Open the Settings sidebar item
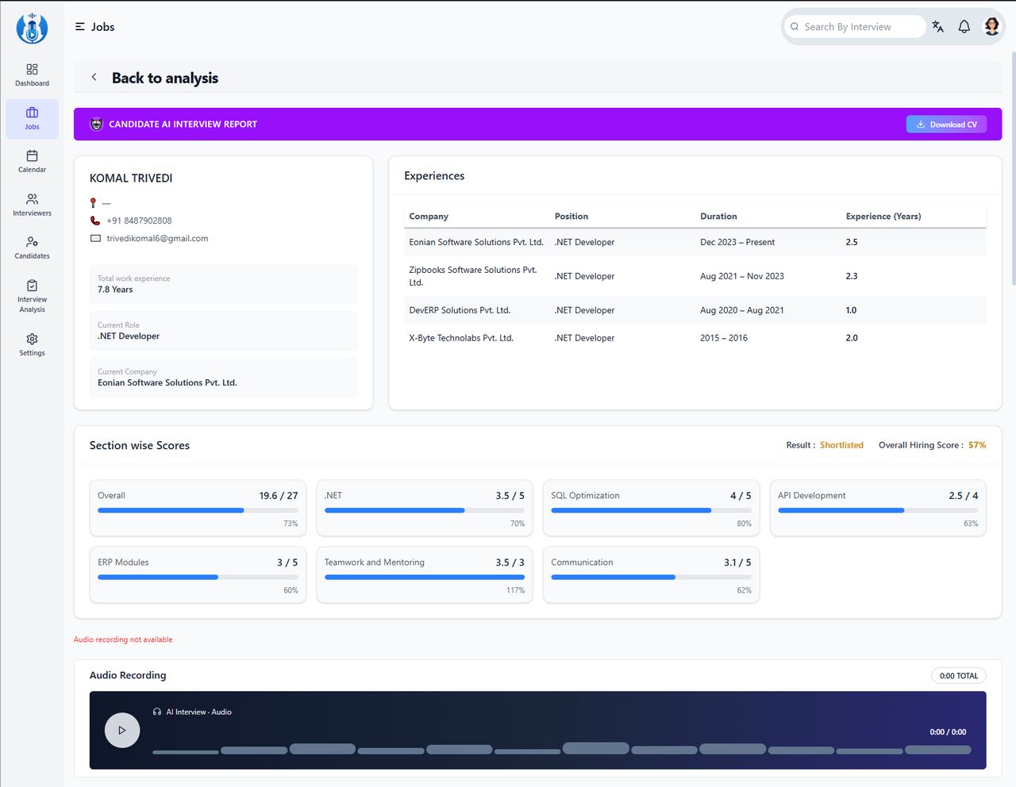This screenshot has height=787, width=1016. coord(32,344)
